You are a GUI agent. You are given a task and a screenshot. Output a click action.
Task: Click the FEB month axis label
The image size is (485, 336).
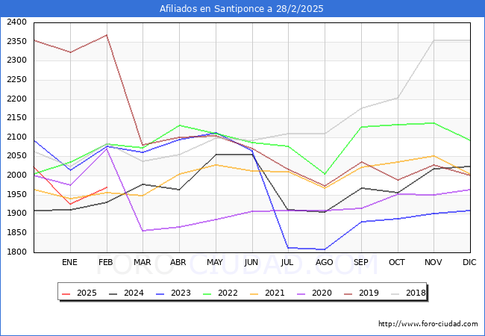[106, 262]
